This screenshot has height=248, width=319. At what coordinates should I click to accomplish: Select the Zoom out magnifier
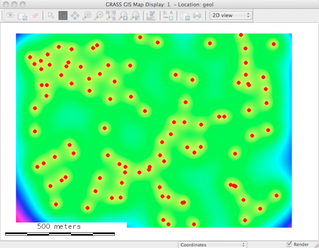99,16
